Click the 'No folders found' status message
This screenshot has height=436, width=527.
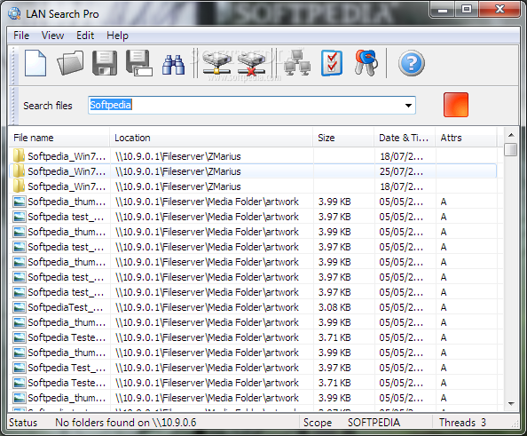pos(126,422)
